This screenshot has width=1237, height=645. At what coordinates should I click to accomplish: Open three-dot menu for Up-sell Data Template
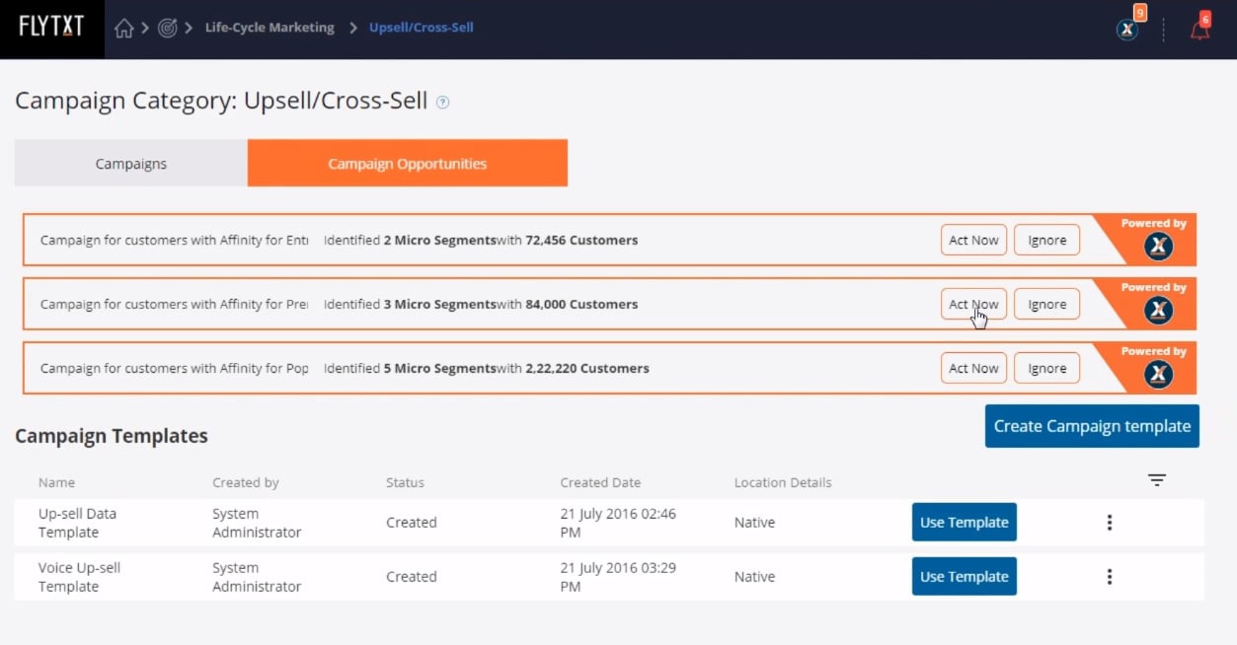[x=1110, y=523]
